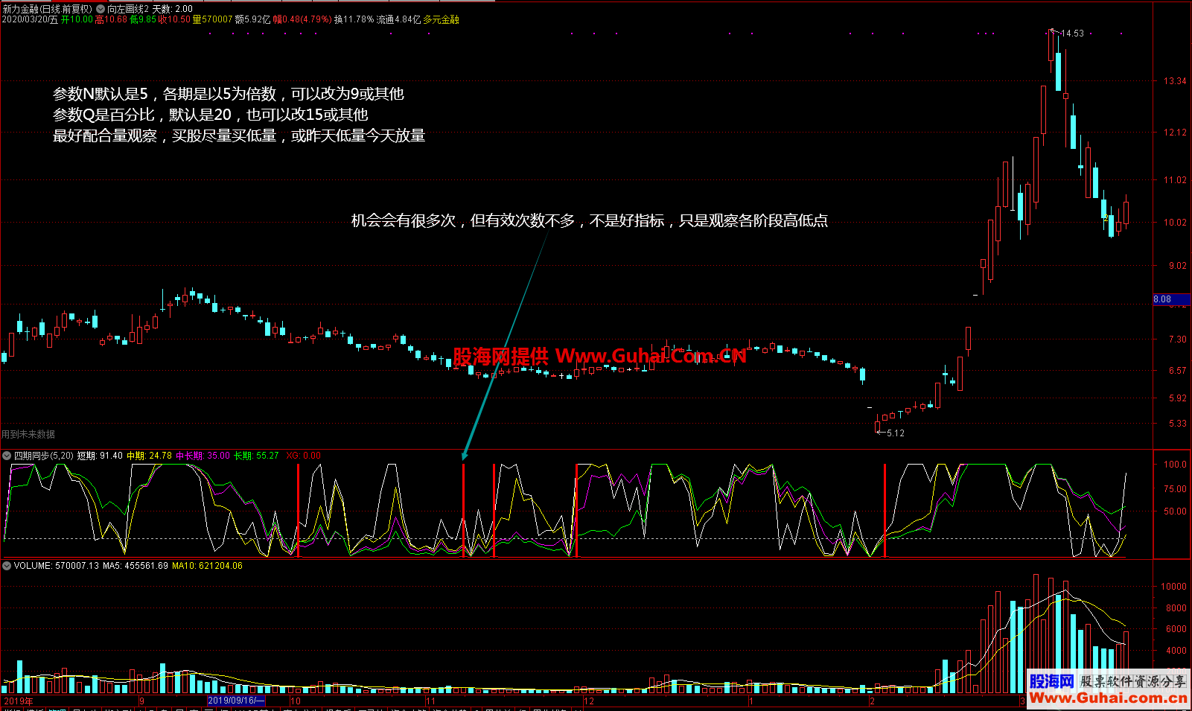Viewport: 1192px width, 711px height.
Task: Click the 7.30 price axis label
Action: click(1177, 339)
